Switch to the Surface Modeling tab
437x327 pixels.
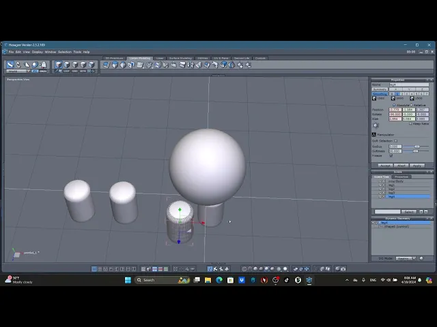(x=180, y=58)
